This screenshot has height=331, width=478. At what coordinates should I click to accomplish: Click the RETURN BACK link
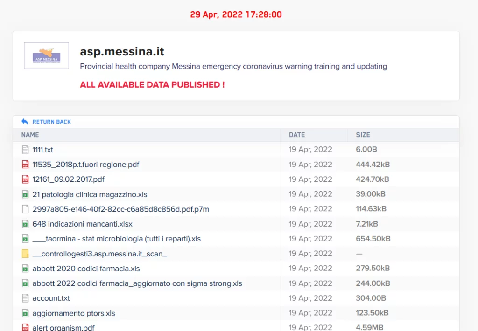[x=51, y=122]
